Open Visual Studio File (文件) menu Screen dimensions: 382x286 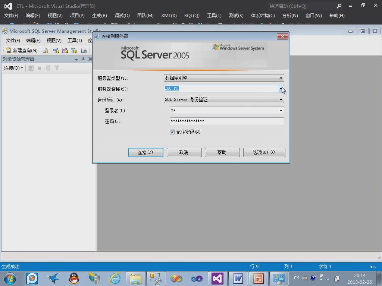pos(11,16)
